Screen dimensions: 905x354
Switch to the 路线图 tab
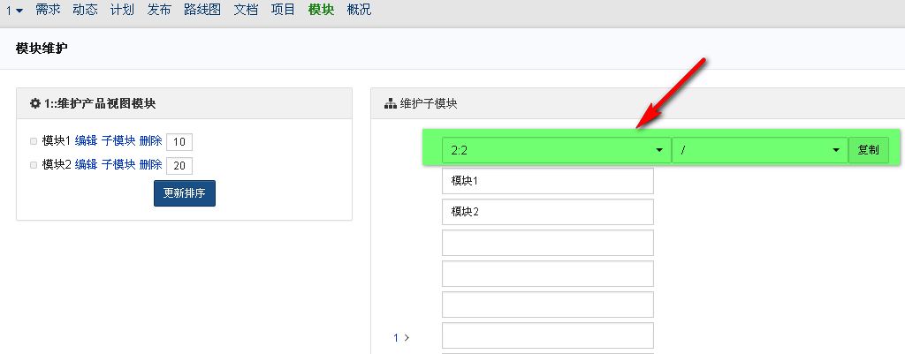click(202, 11)
